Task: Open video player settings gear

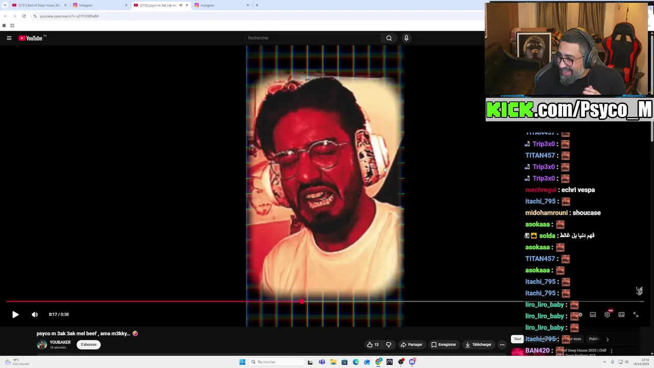Action: 607,314
